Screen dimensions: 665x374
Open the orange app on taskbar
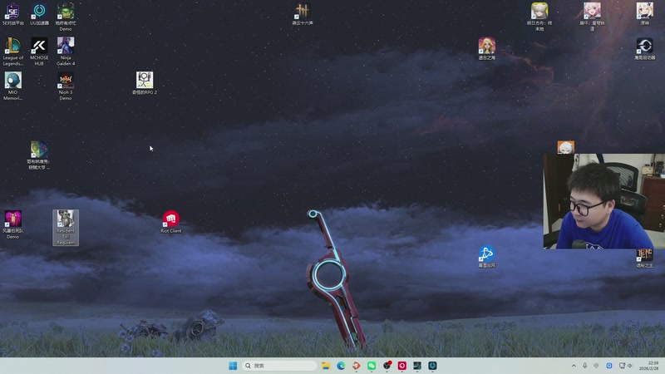click(357, 366)
